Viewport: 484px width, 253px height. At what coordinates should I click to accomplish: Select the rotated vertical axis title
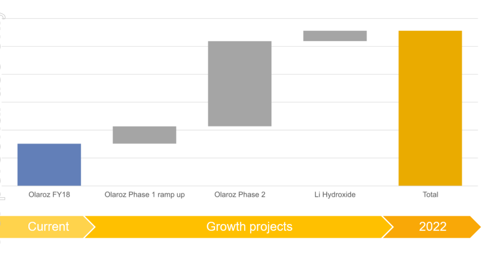tap(3, 107)
